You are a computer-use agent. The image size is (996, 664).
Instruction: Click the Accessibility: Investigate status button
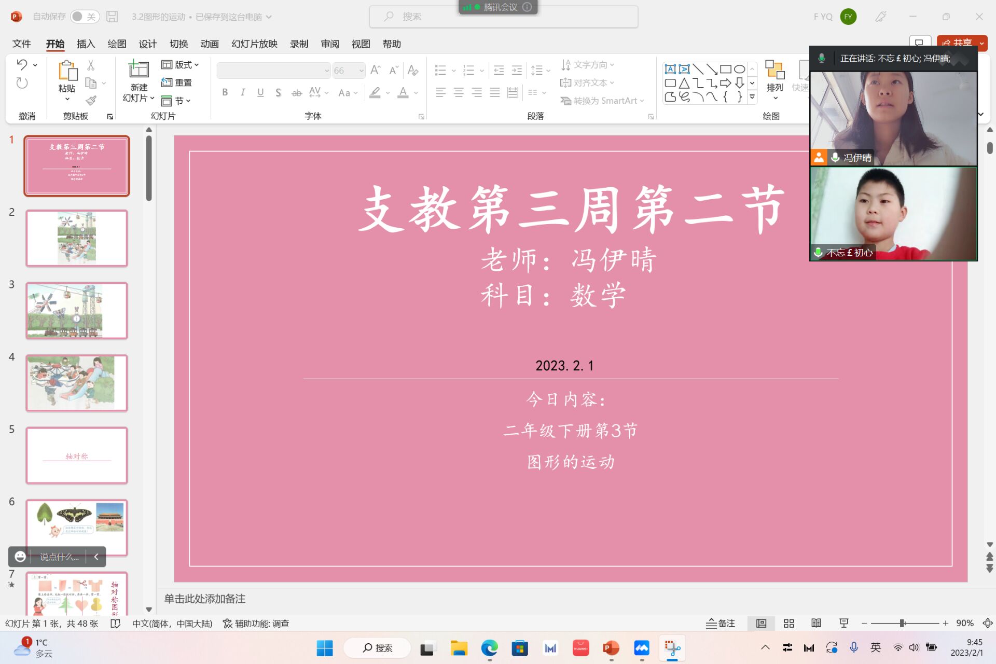(x=256, y=624)
